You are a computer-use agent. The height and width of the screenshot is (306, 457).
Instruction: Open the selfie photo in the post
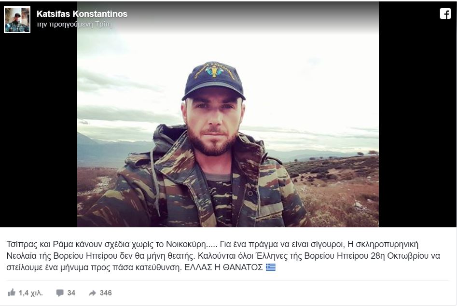(228, 114)
